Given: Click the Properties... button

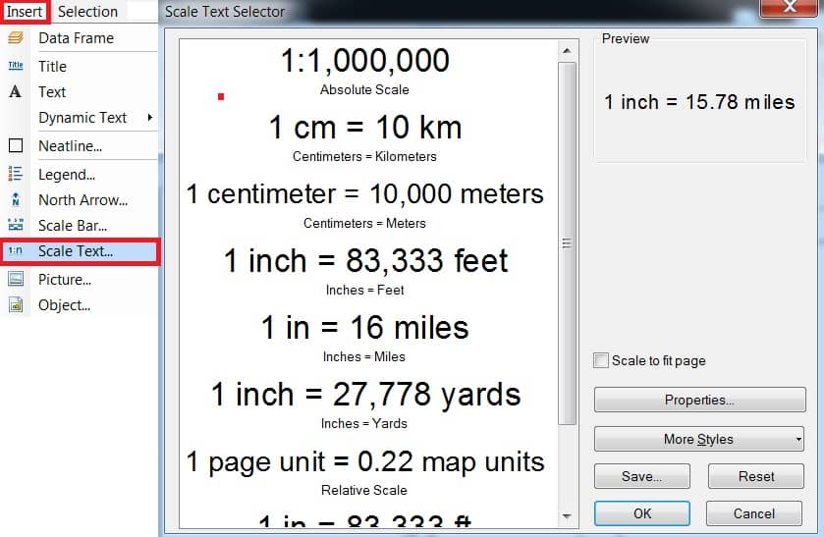Looking at the screenshot, I should coord(699,400).
